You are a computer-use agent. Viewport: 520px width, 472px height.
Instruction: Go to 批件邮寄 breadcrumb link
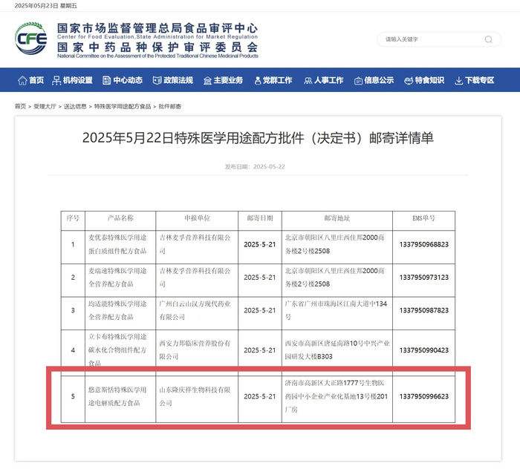pyautogui.click(x=170, y=106)
